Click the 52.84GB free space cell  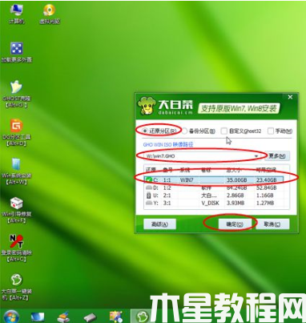266,188
